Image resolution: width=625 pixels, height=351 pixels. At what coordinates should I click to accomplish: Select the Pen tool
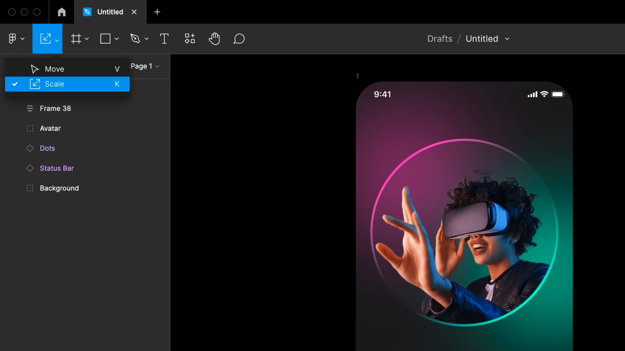tap(135, 39)
